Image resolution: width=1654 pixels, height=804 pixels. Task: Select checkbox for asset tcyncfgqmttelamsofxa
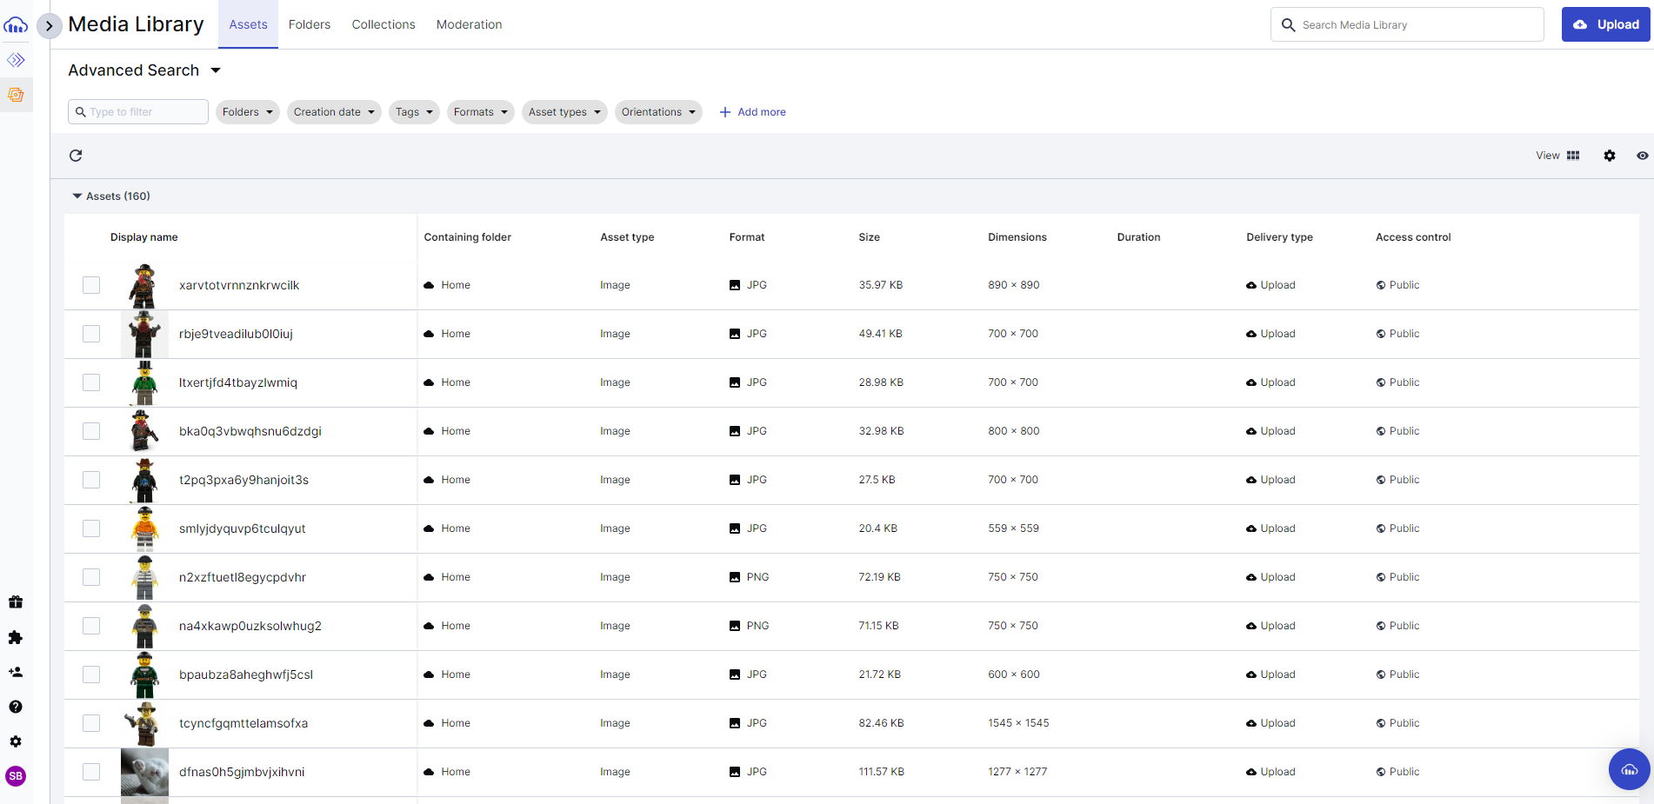tap(90, 722)
